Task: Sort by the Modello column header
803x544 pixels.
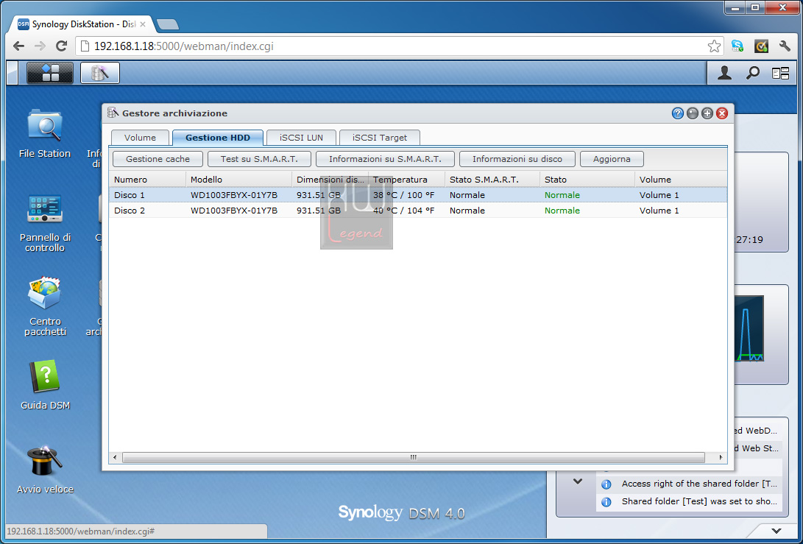Action: point(238,180)
